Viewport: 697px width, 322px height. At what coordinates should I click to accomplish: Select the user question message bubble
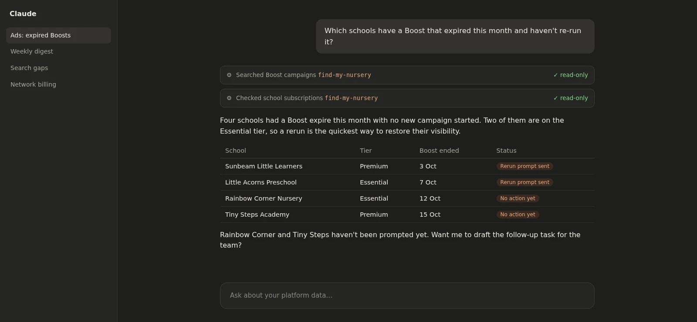[x=455, y=36]
